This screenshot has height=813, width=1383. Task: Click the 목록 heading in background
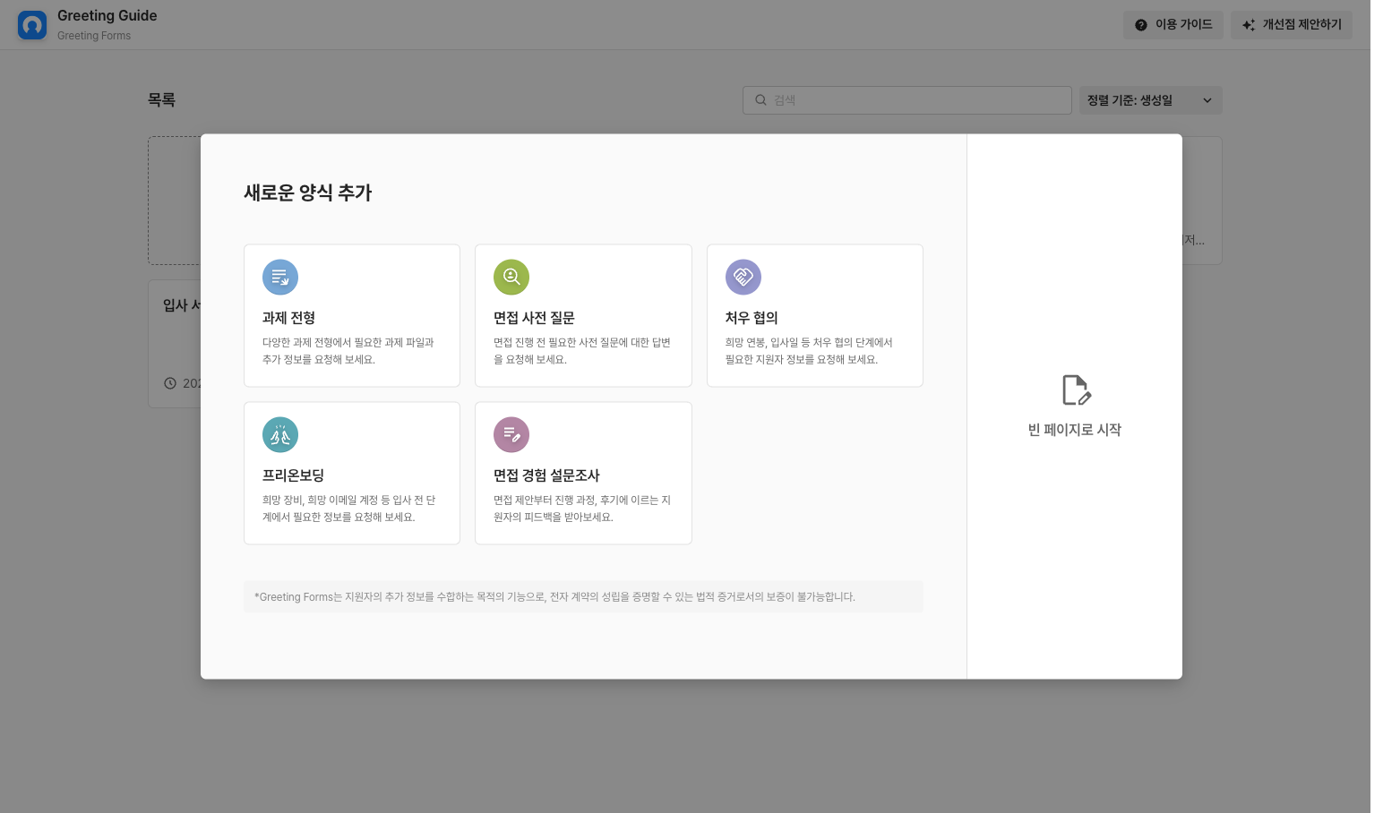click(161, 100)
